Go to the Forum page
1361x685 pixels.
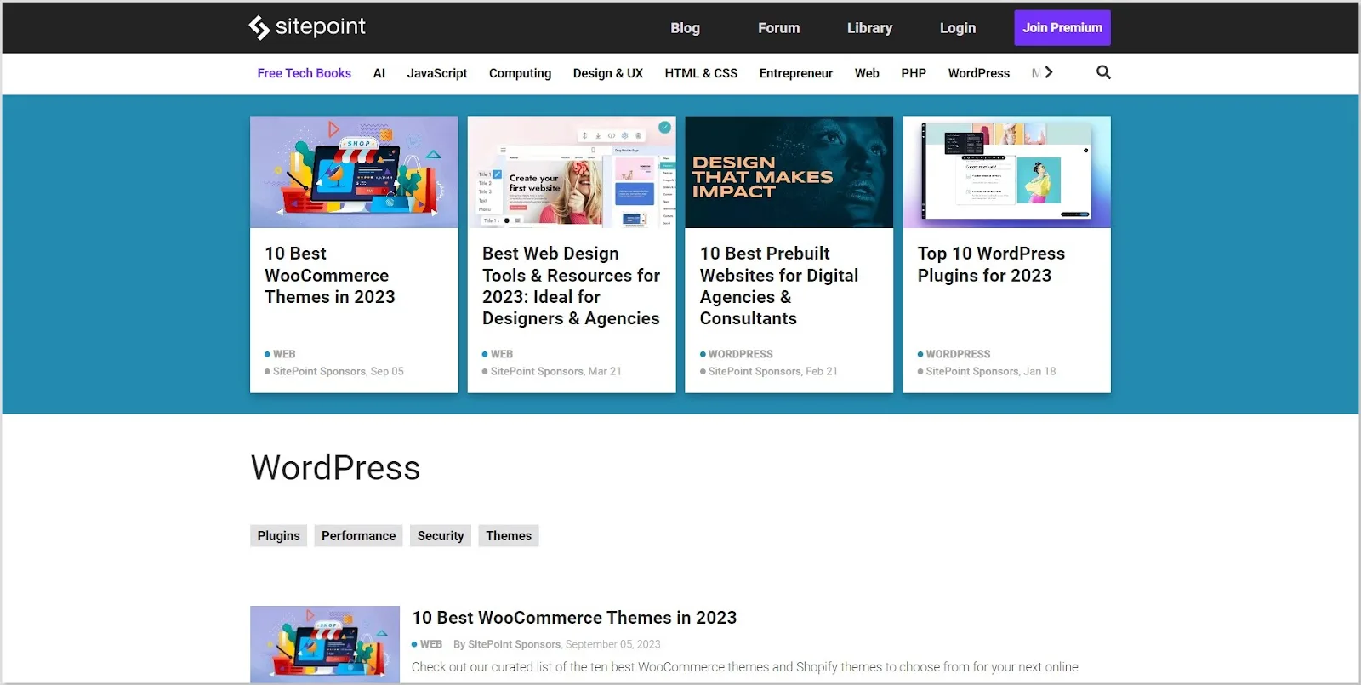pos(778,28)
